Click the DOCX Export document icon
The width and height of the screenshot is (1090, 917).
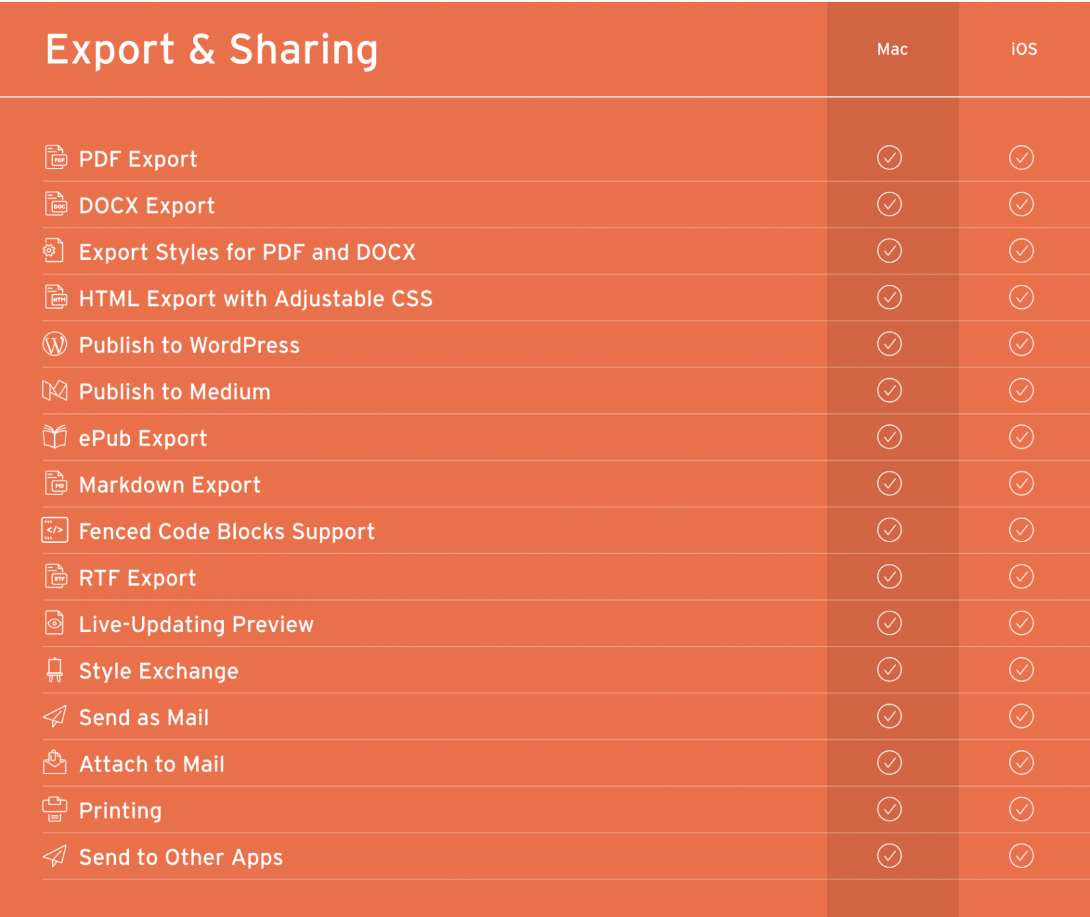(55, 204)
